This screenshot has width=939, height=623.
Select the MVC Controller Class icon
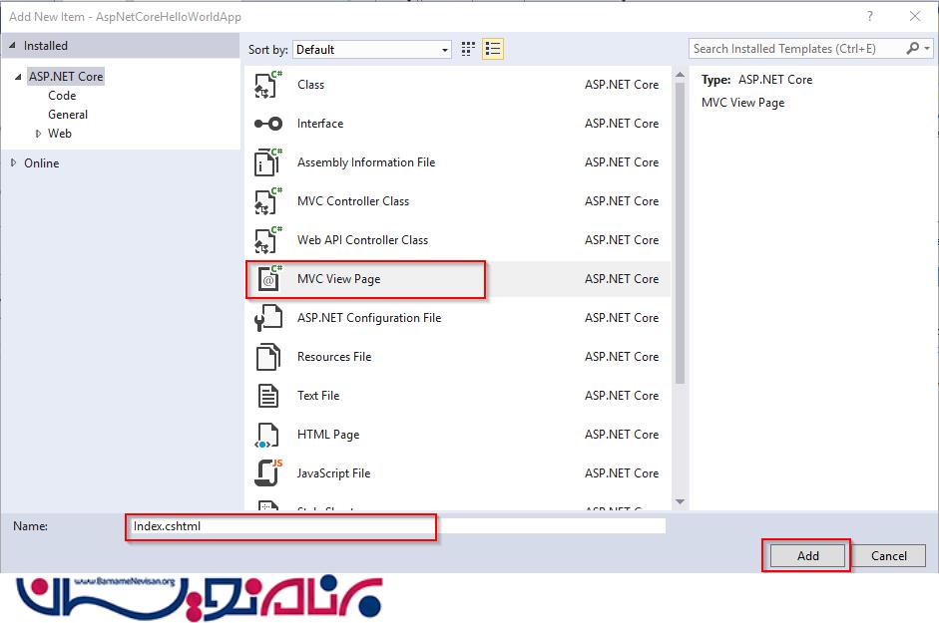[268, 201]
